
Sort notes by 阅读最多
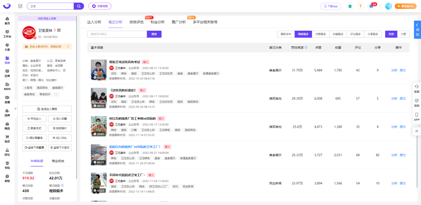pos(303,34)
